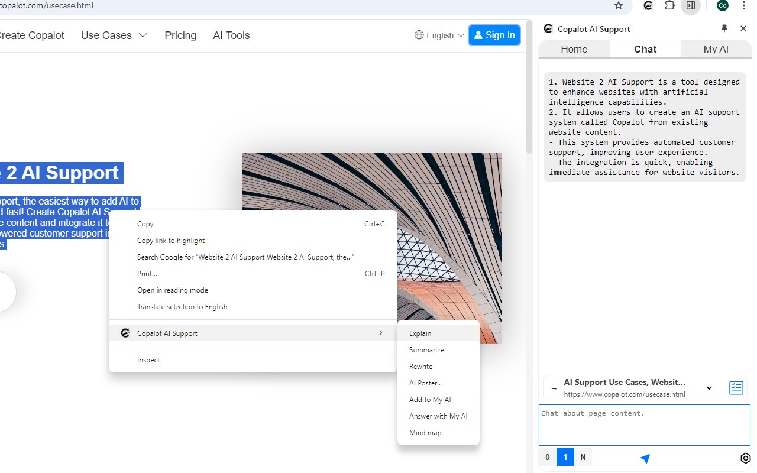The width and height of the screenshot is (757, 473).
Task: Click the Sign In button
Action: 494,35
